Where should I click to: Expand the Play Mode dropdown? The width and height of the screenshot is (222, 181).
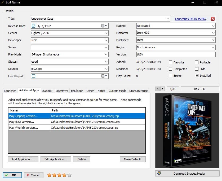106,54
